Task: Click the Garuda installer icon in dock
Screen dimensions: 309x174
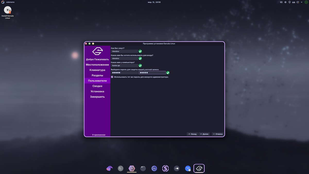Action: [199, 168]
